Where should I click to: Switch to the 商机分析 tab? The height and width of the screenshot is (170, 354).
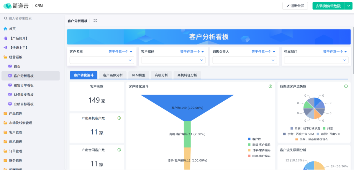pos(161,75)
